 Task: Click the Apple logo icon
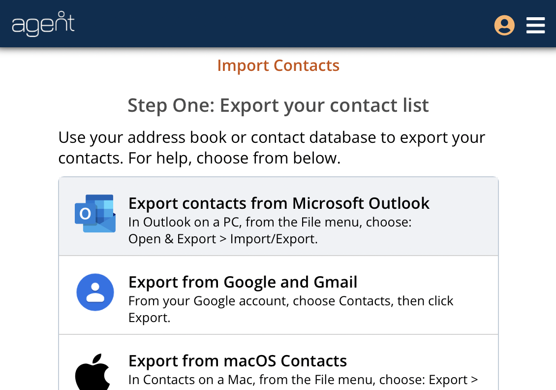pos(93,372)
